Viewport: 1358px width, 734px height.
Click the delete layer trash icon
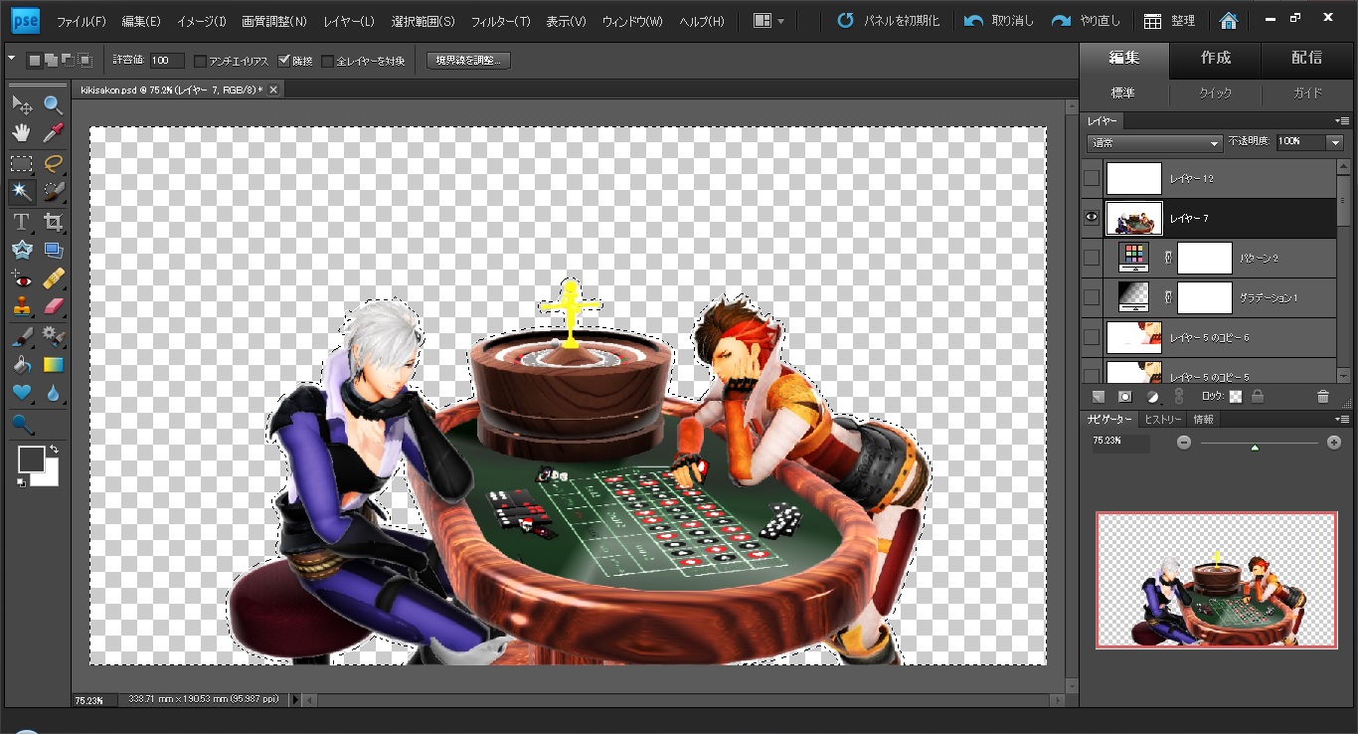(1322, 396)
